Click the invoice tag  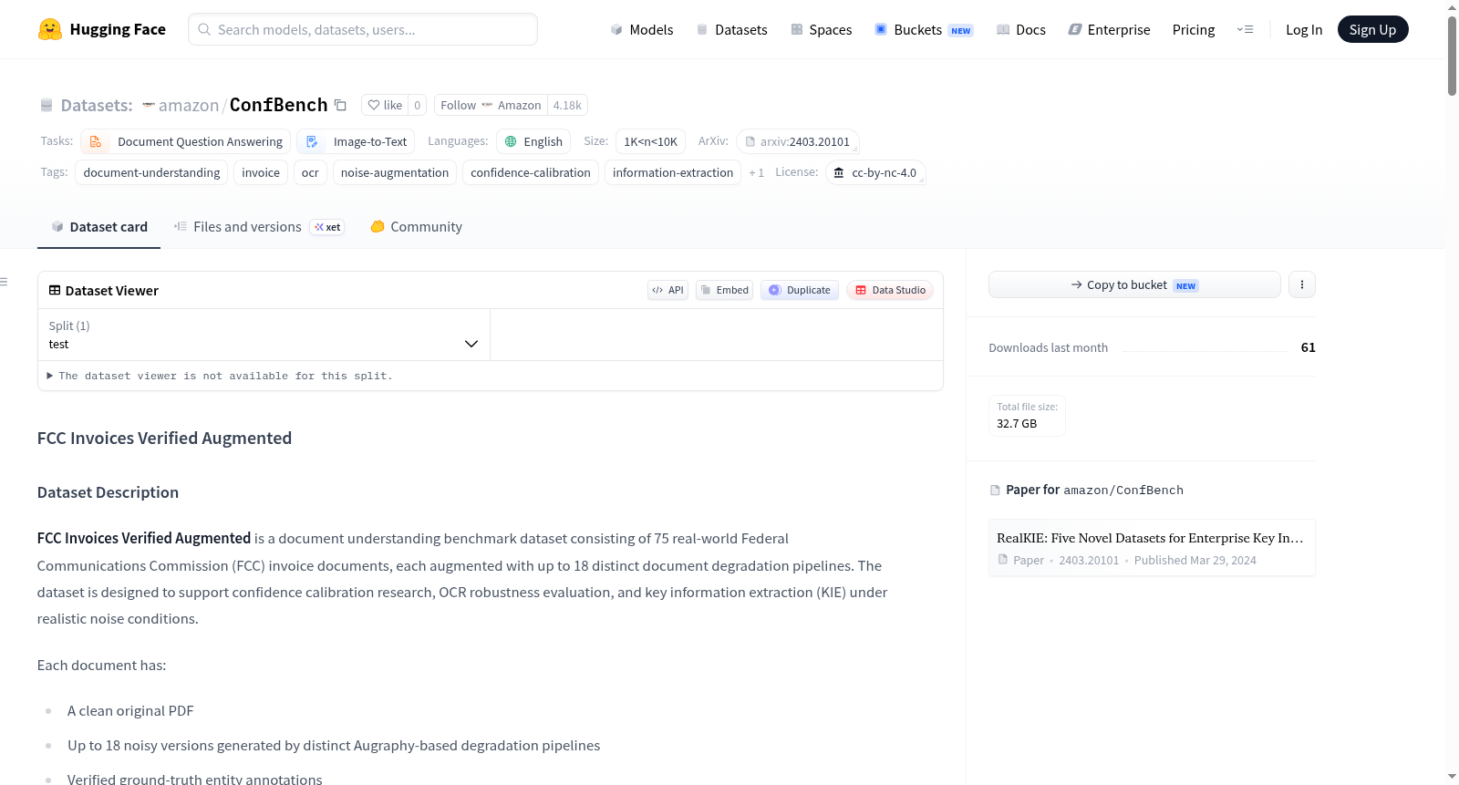click(261, 172)
